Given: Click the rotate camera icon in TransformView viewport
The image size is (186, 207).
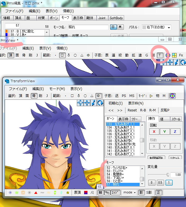Looking at the screenshot, I should 100,103.
